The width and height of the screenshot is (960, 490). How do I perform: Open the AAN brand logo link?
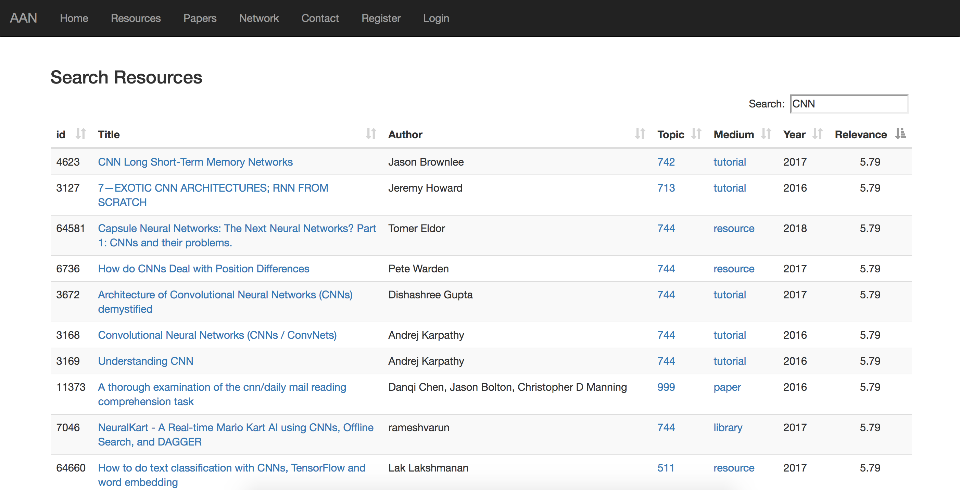[x=24, y=18]
